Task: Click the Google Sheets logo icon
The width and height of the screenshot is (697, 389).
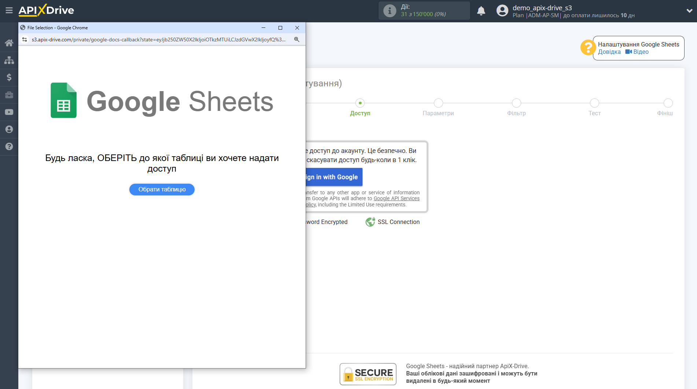Action: click(x=63, y=100)
